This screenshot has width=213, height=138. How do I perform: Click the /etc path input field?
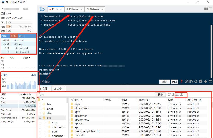pyautogui.click(x=96, y=95)
